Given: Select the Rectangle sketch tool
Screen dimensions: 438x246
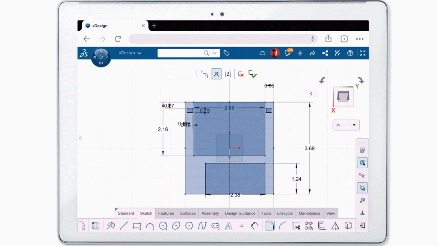Looking at the screenshot, I should (x=137, y=225).
